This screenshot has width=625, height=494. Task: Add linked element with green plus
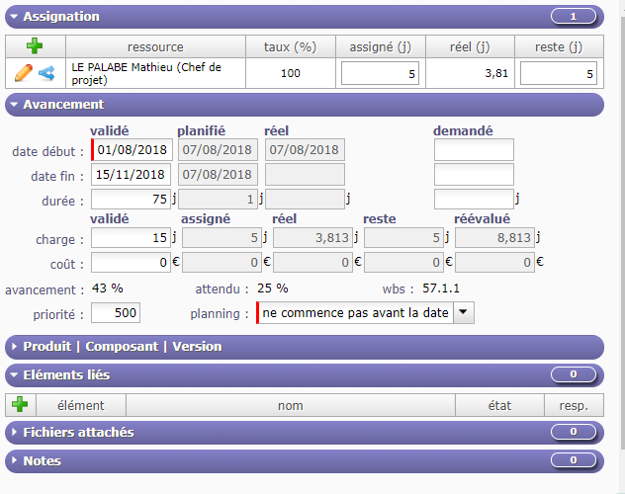point(19,404)
